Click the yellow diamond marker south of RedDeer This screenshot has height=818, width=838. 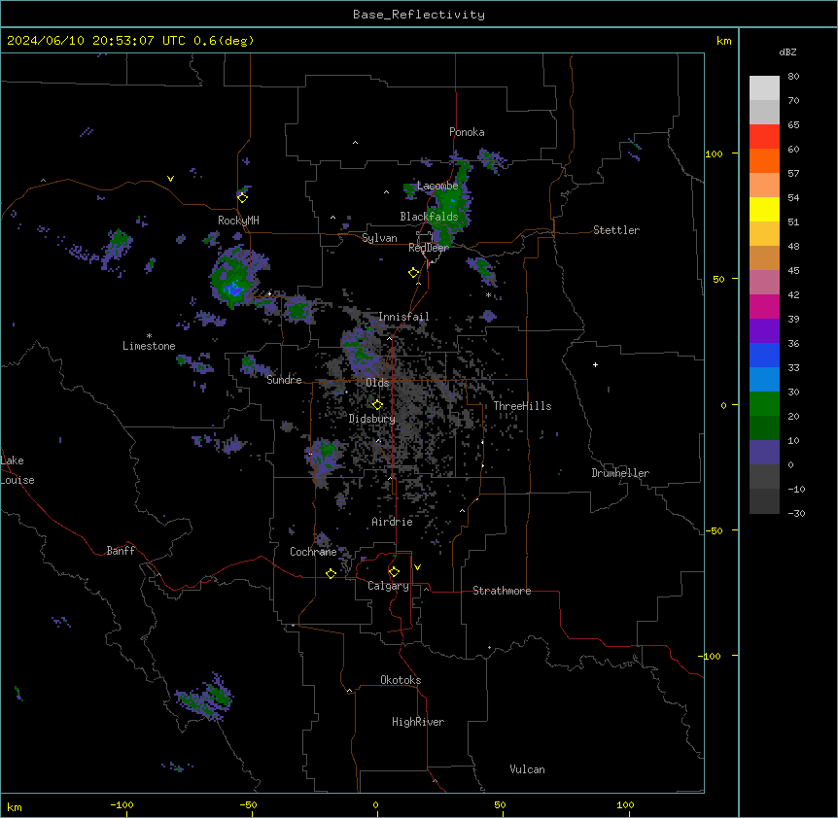[x=414, y=273]
